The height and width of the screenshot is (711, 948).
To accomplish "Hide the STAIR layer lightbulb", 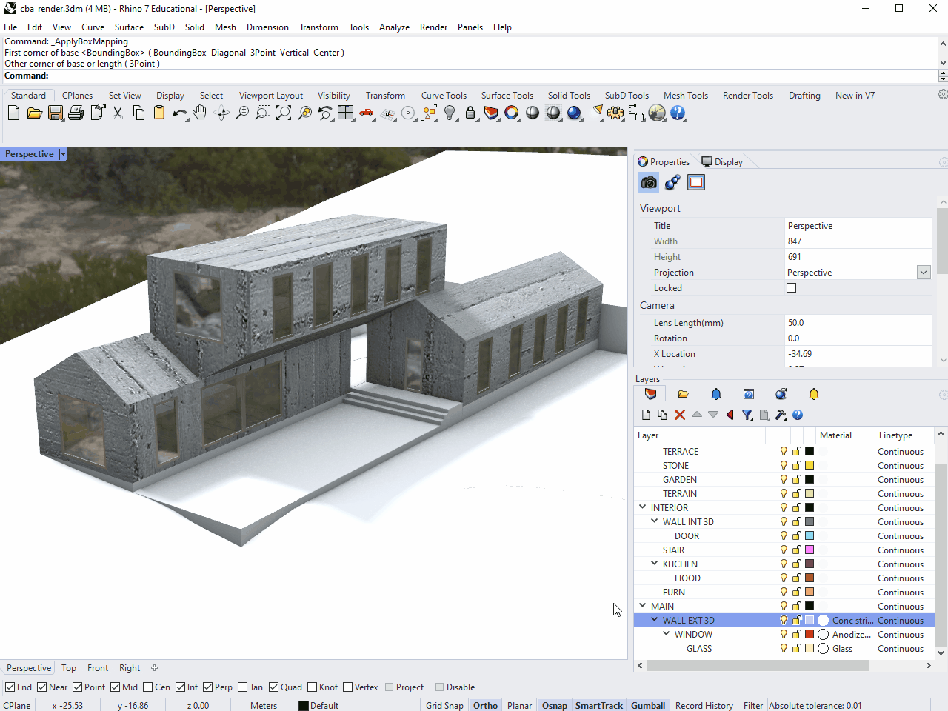I will (784, 550).
